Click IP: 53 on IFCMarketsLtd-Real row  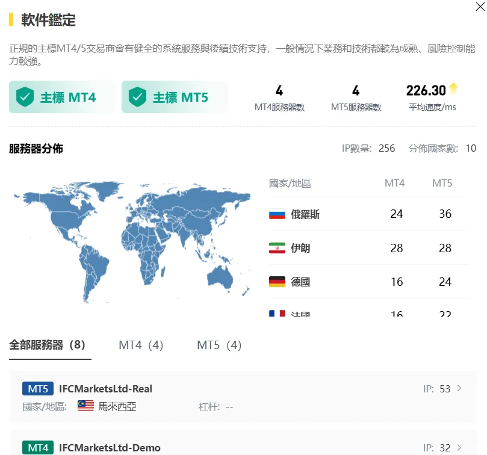[x=436, y=389]
